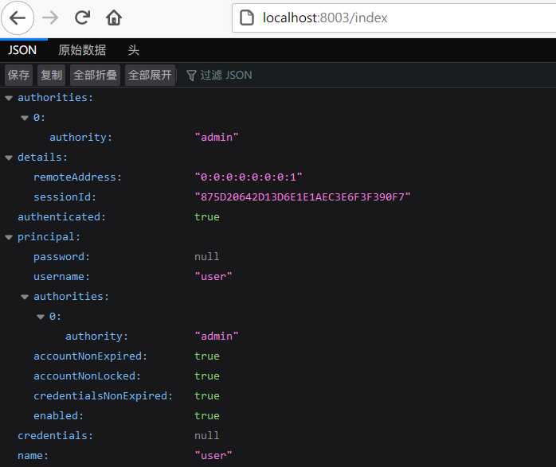Click the true value of accountNonExpired
This screenshot has width=556, height=467.
207,356
